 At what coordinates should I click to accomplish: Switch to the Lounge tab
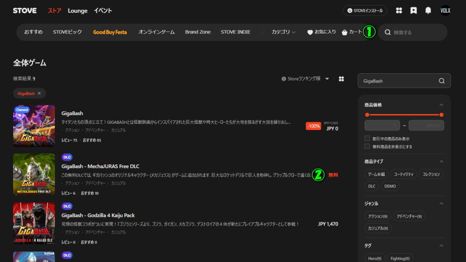(x=78, y=11)
